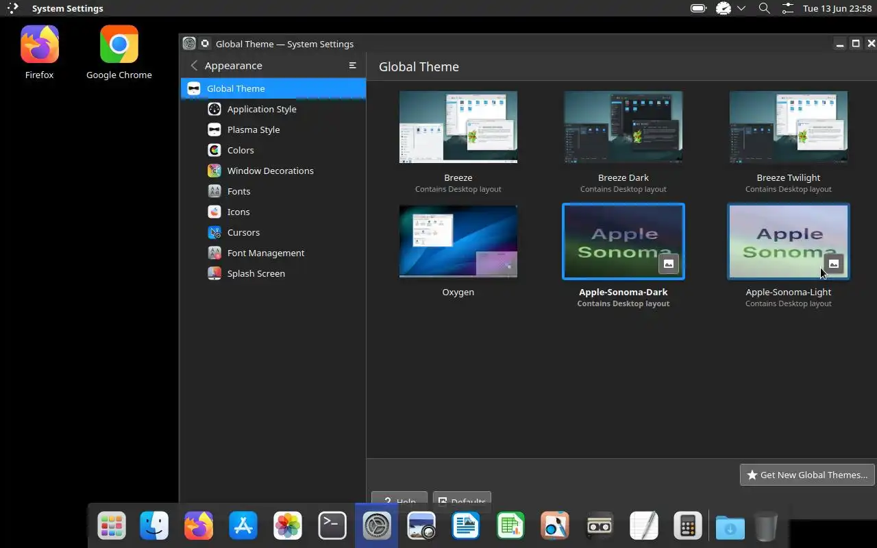The height and width of the screenshot is (548, 877).
Task: Show preview for Apple-Sonoma-Light theme
Action: (x=834, y=264)
